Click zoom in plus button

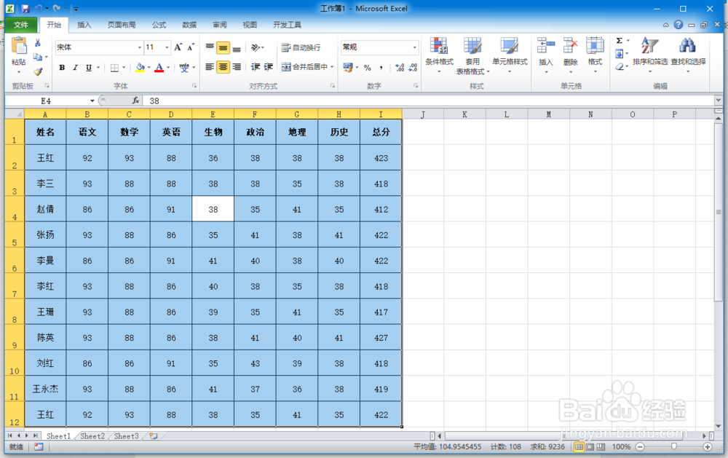click(x=708, y=447)
